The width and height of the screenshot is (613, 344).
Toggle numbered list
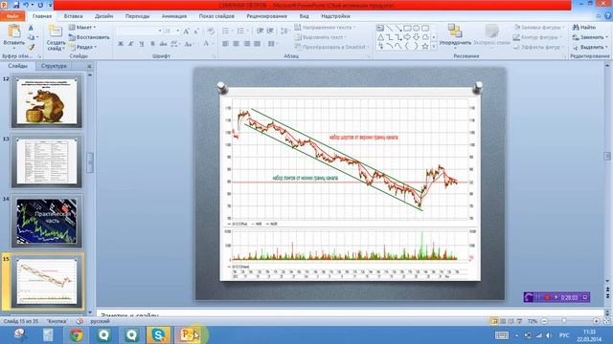coord(241,31)
